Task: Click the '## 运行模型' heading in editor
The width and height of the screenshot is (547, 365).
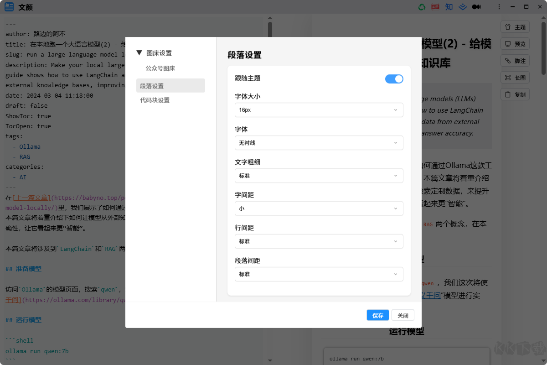Action: click(23, 320)
